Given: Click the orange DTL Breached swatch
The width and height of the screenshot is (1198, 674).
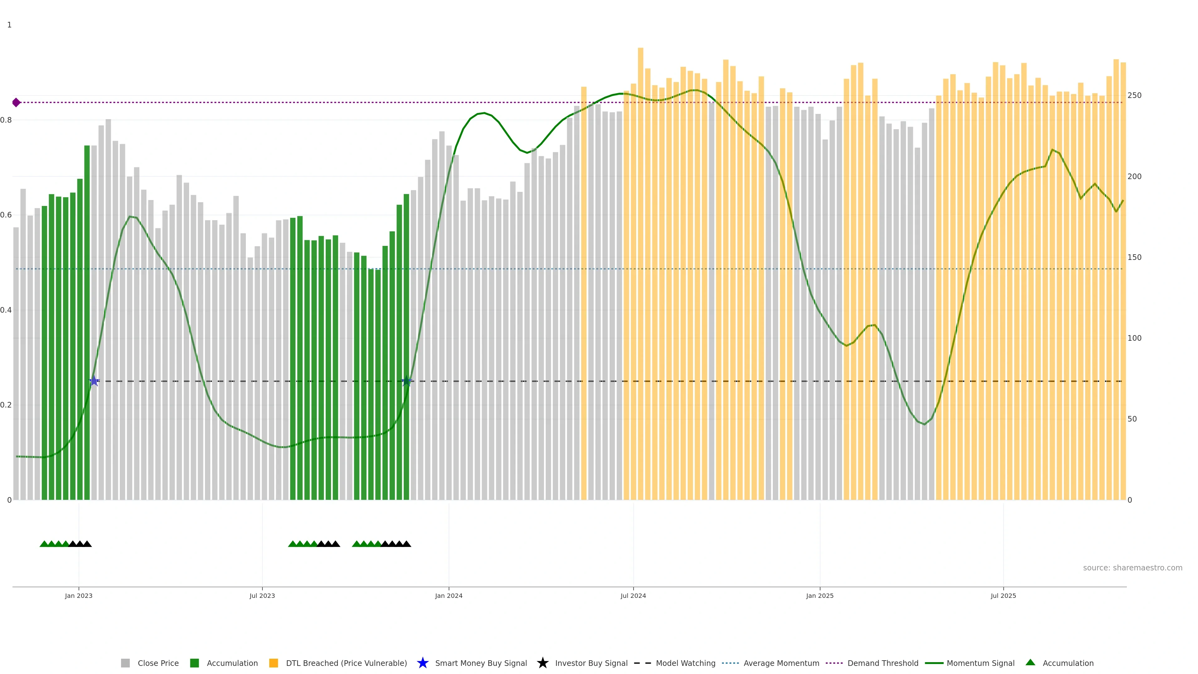Looking at the screenshot, I should 274,663.
